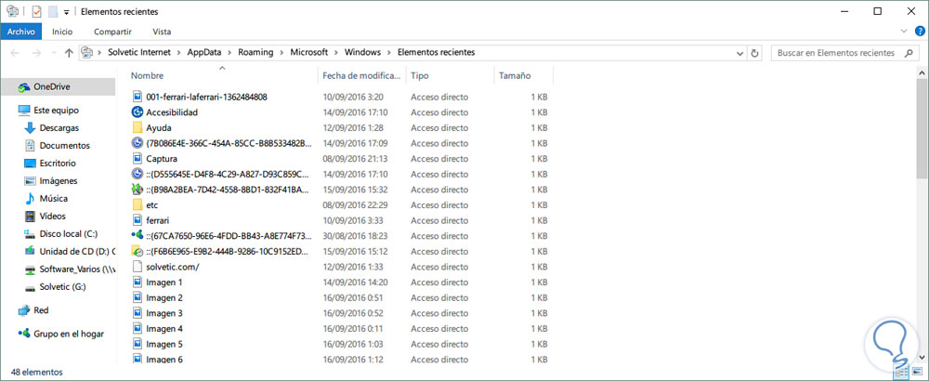Click the Solvetic (G:) drive icon

(x=31, y=287)
